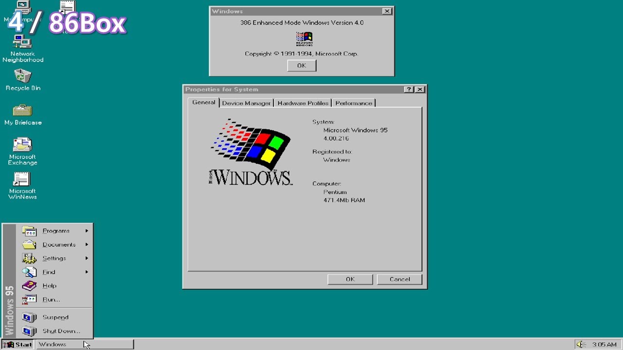Close the Windows version dialog
623x350 pixels.
tap(387, 11)
